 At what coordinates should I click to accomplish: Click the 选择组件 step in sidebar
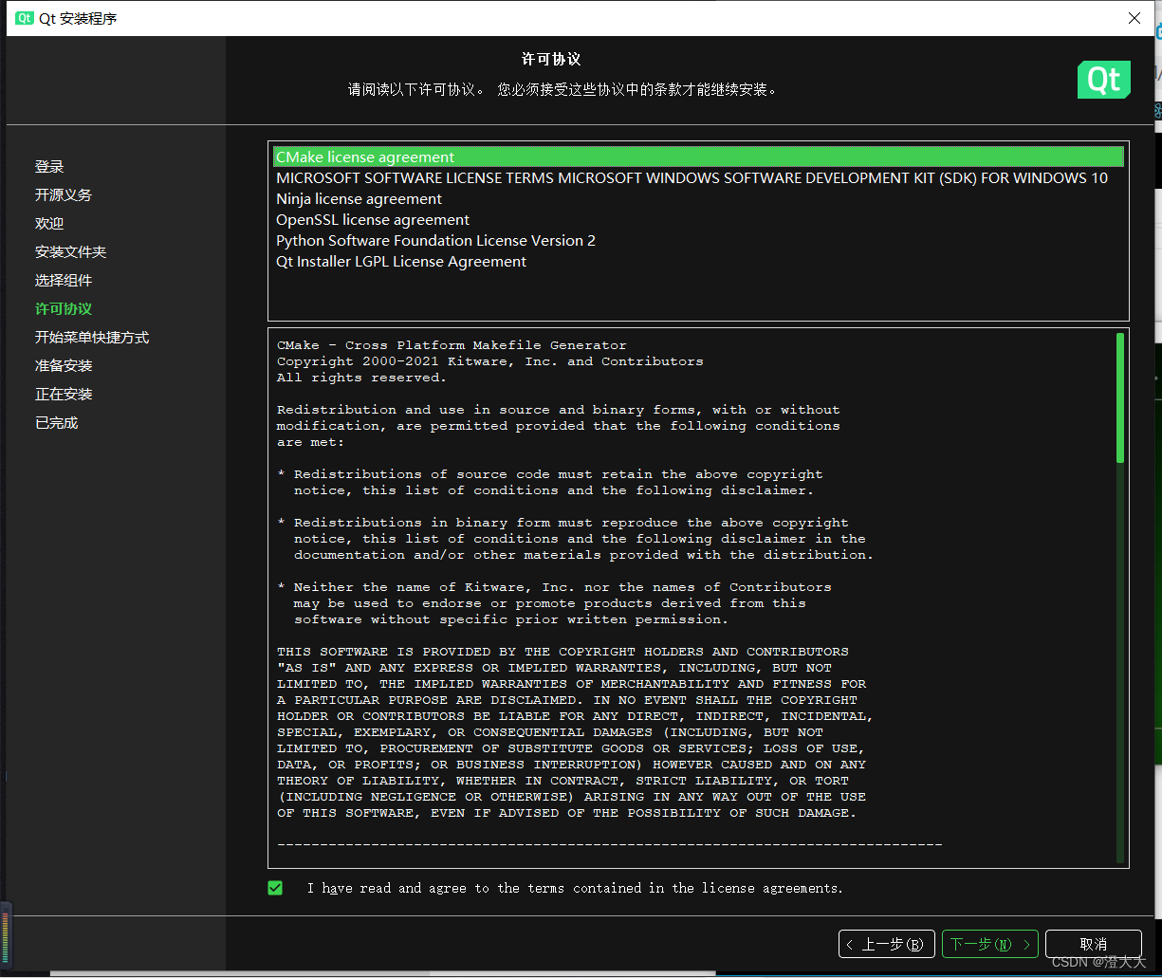64,281
